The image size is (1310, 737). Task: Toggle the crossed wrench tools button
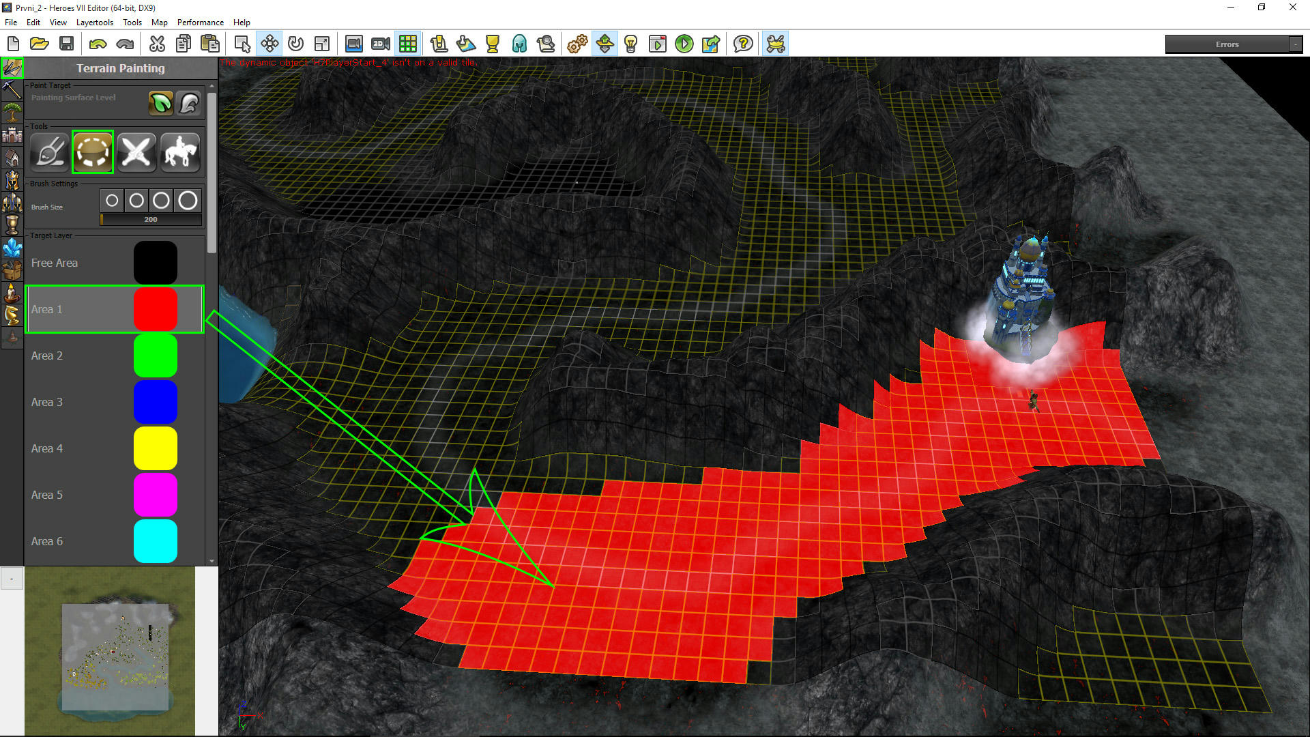(x=776, y=44)
